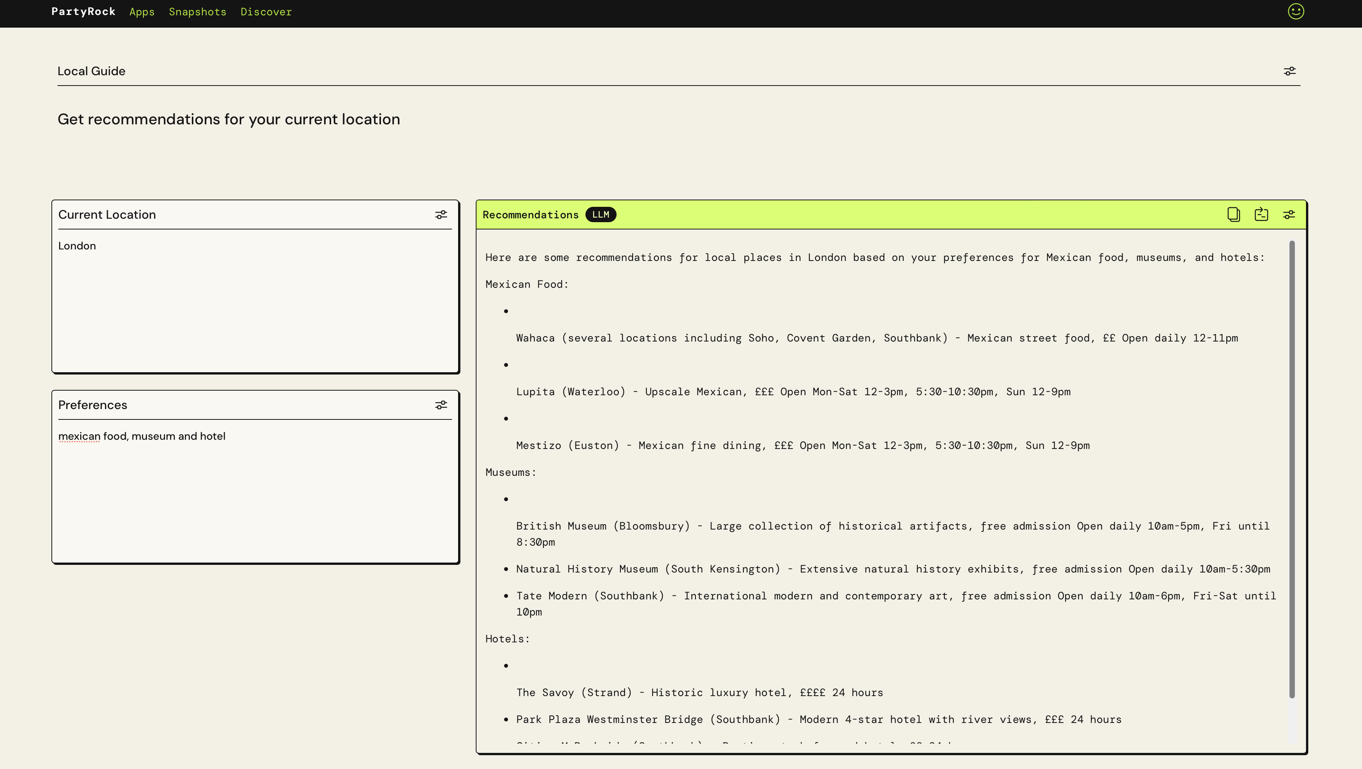Screen dimensions: 1362x769
Task: Click the Current Location widget heading
Action: 107,214
